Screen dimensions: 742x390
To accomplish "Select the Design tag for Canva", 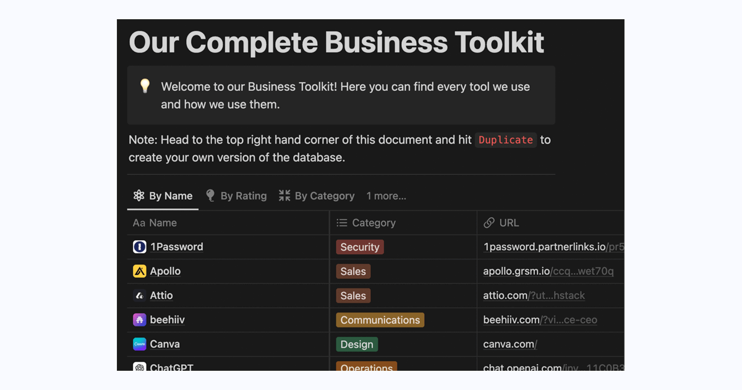I will (357, 344).
